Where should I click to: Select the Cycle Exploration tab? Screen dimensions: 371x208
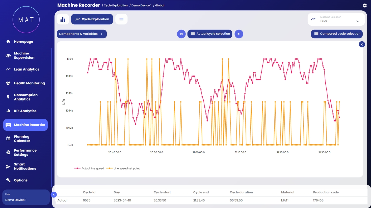(92, 19)
